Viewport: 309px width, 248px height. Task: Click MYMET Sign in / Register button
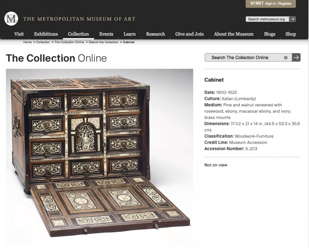(271, 4)
